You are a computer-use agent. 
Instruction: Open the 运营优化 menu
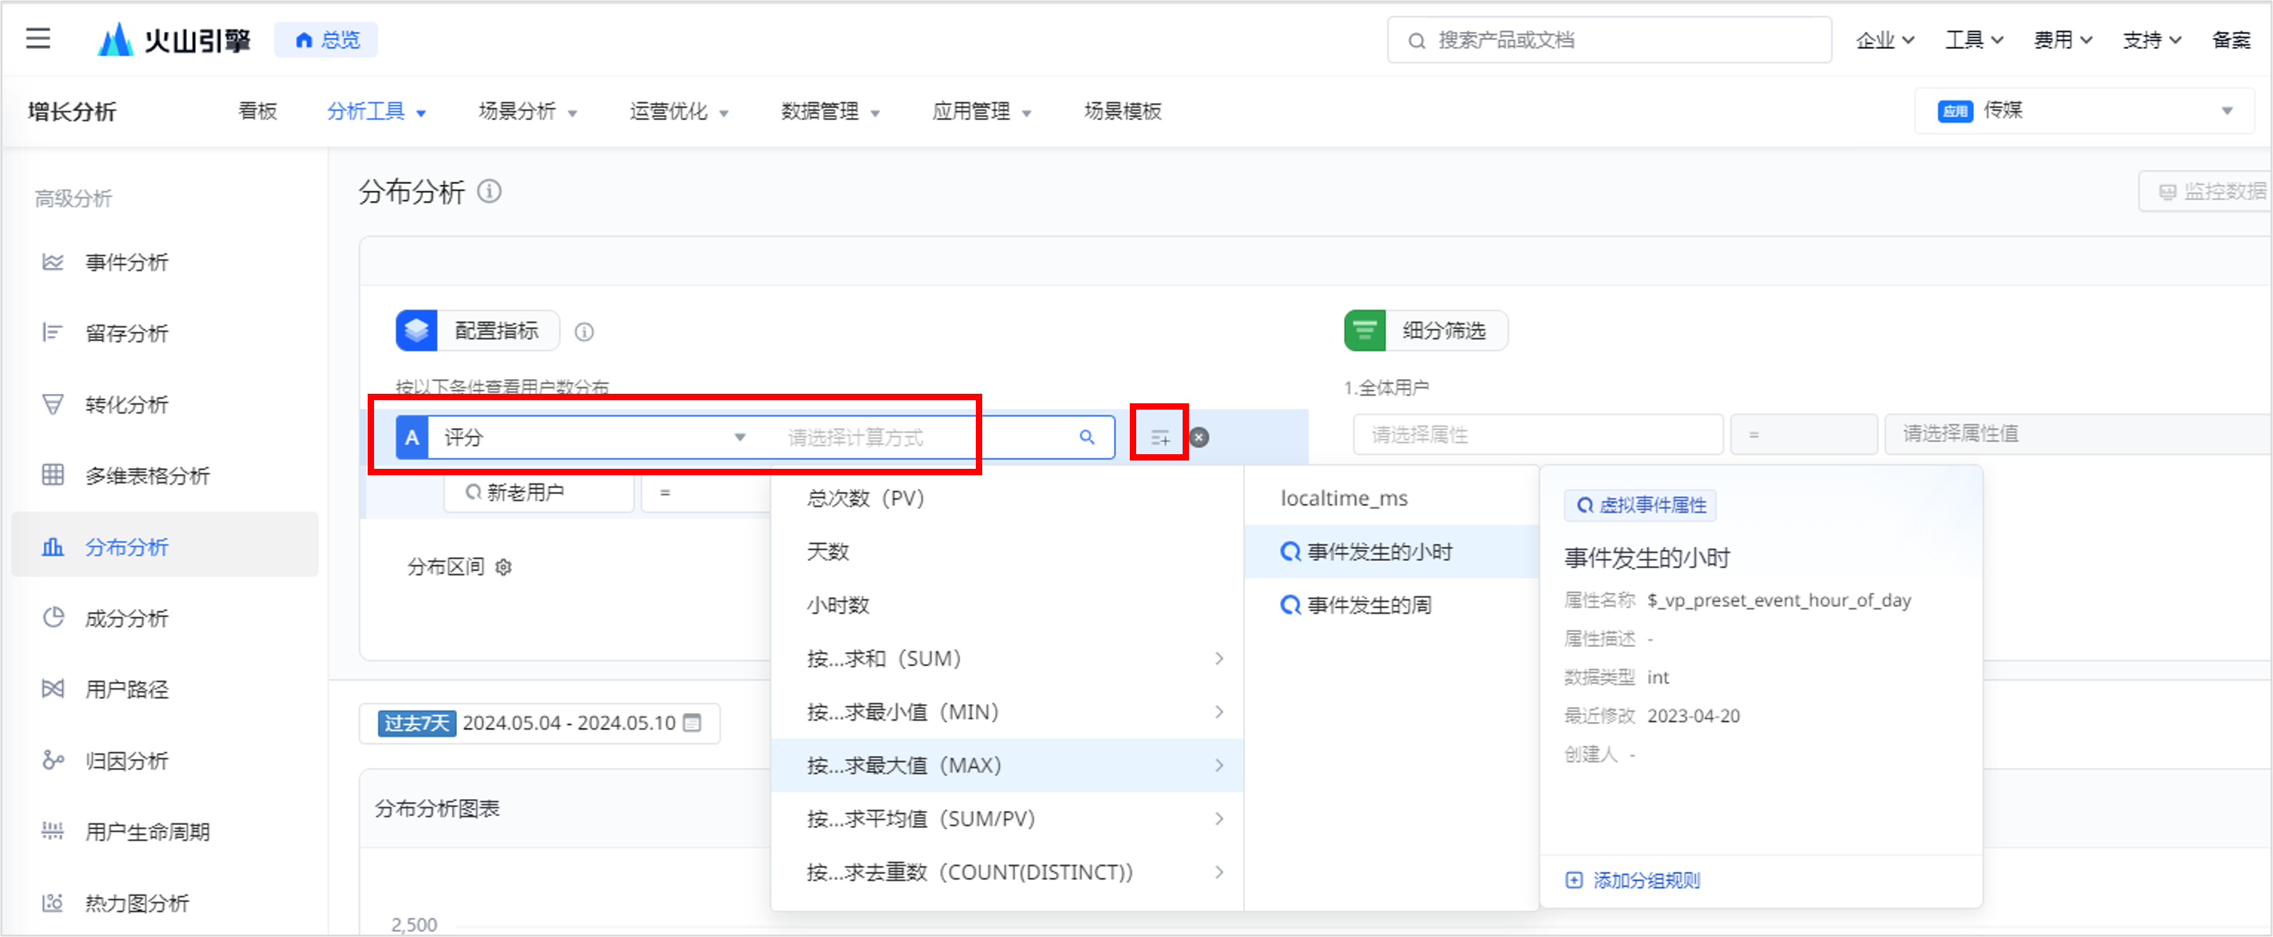[x=679, y=111]
